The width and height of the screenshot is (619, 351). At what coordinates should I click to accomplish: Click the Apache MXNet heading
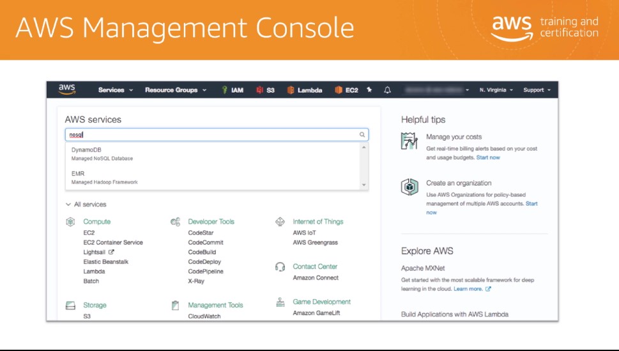[x=423, y=269]
